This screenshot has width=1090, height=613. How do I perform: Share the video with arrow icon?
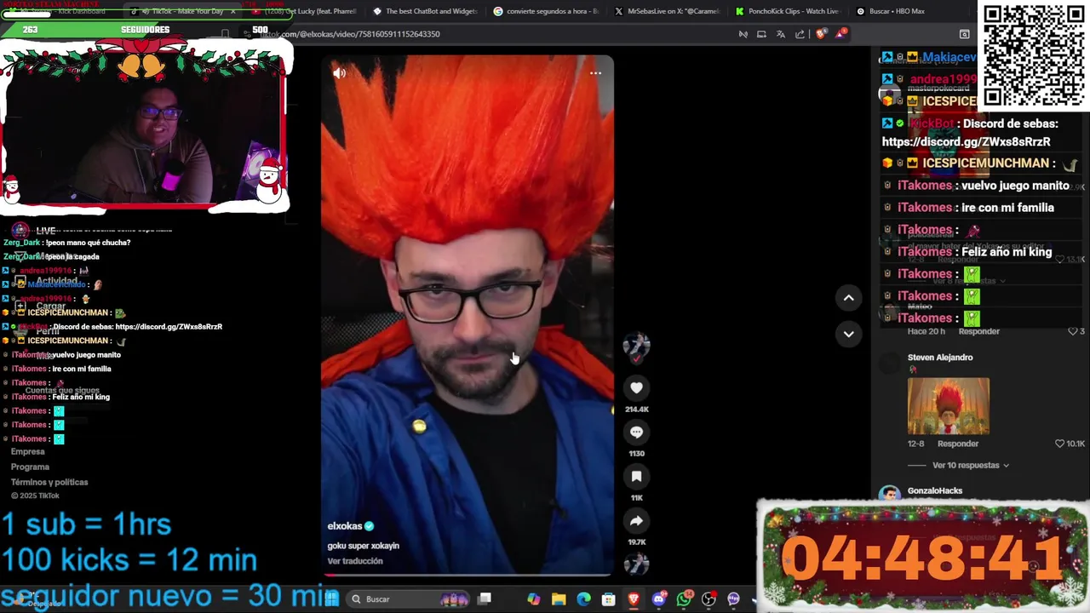pyautogui.click(x=636, y=520)
